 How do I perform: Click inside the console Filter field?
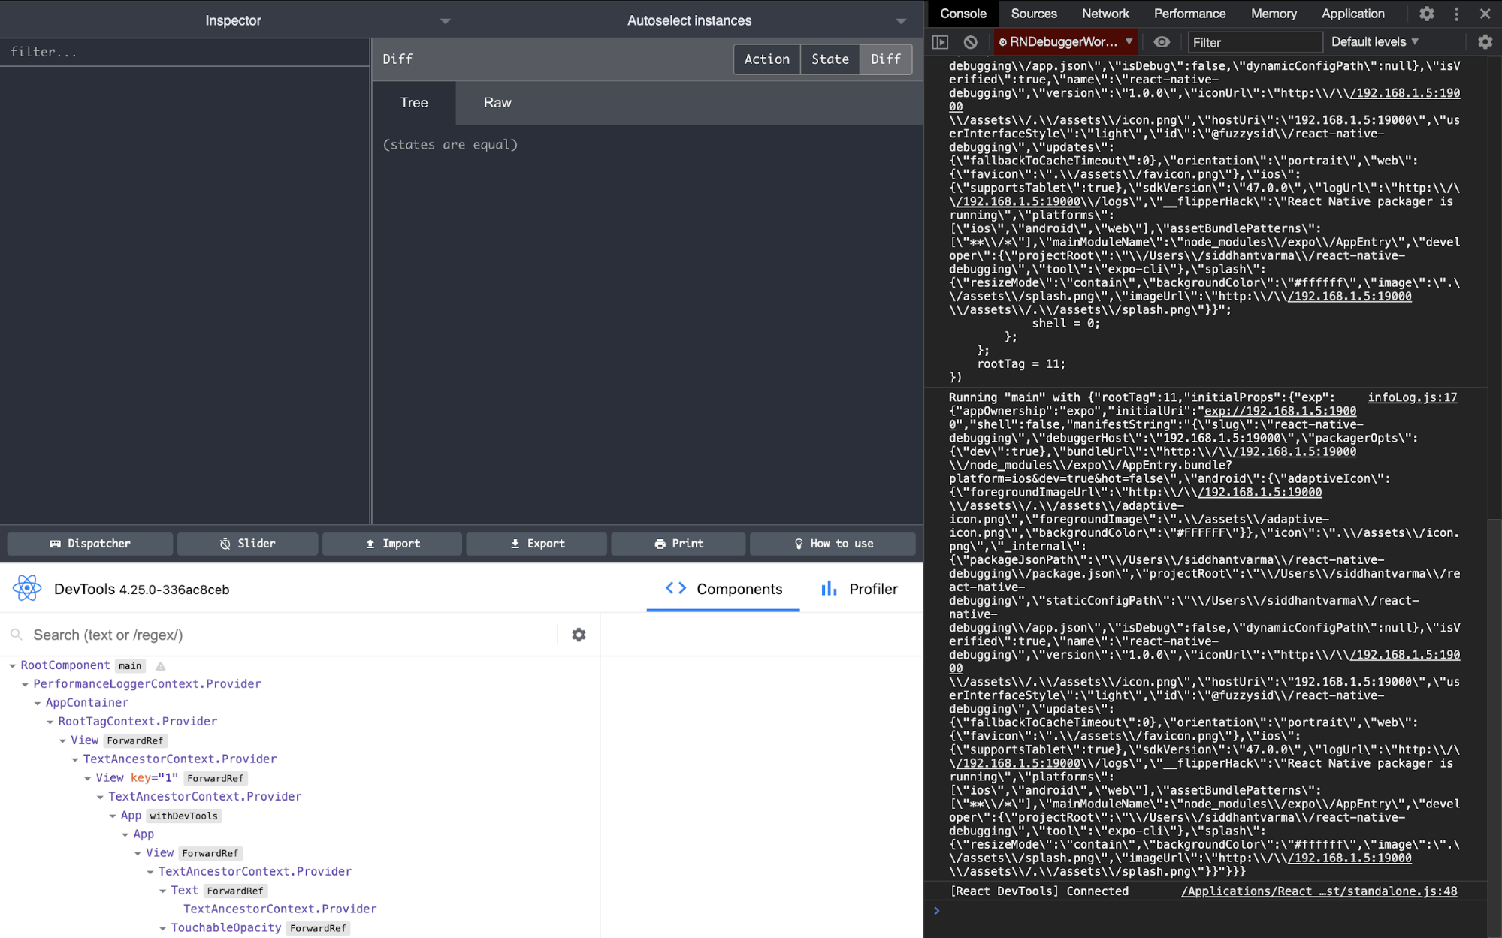click(1255, 42)
